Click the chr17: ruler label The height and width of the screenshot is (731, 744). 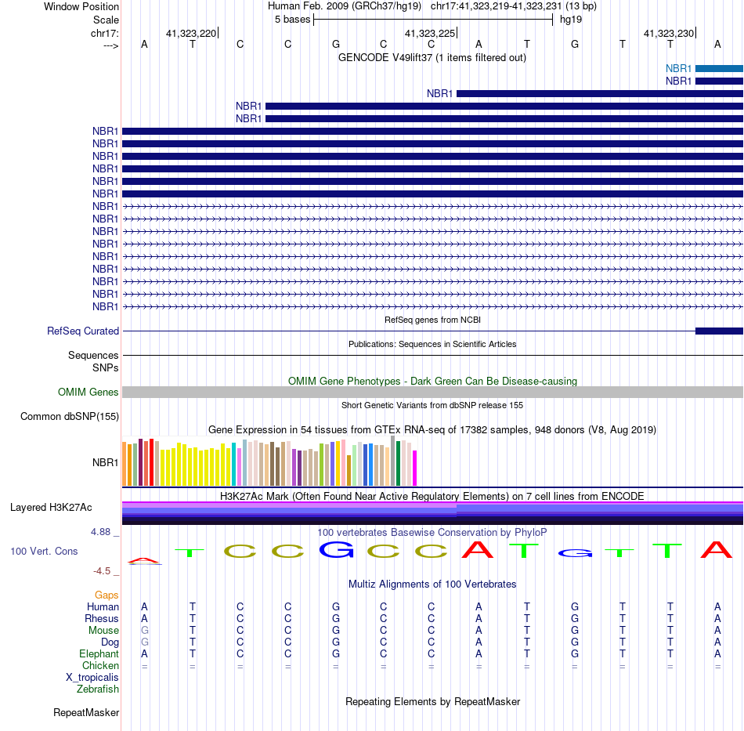click(x=105, y=33)
